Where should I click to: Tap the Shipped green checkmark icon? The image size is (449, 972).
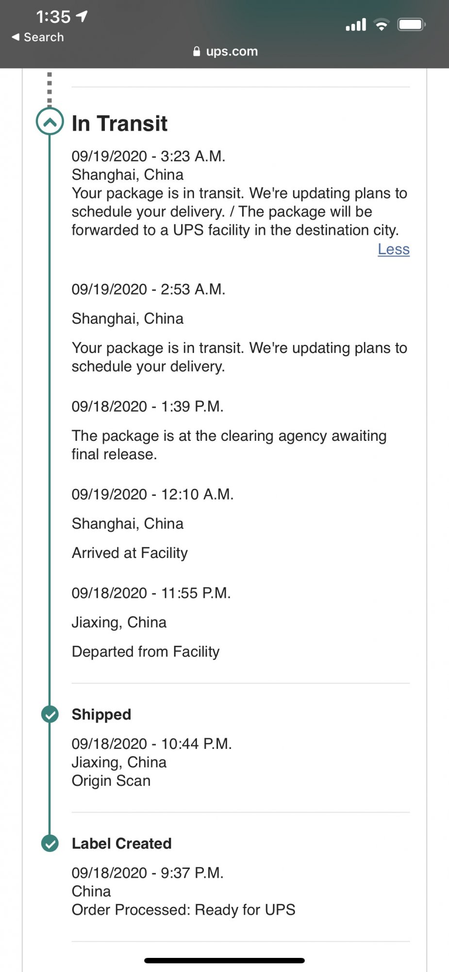click(x=50, y=714)
